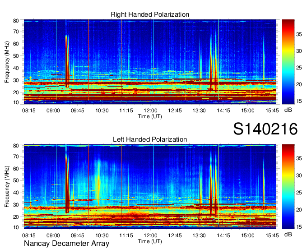
Task: Click '50' MHz tick on right-handed frequency axis
Action: pyautogui.click(x=16, y=56)
